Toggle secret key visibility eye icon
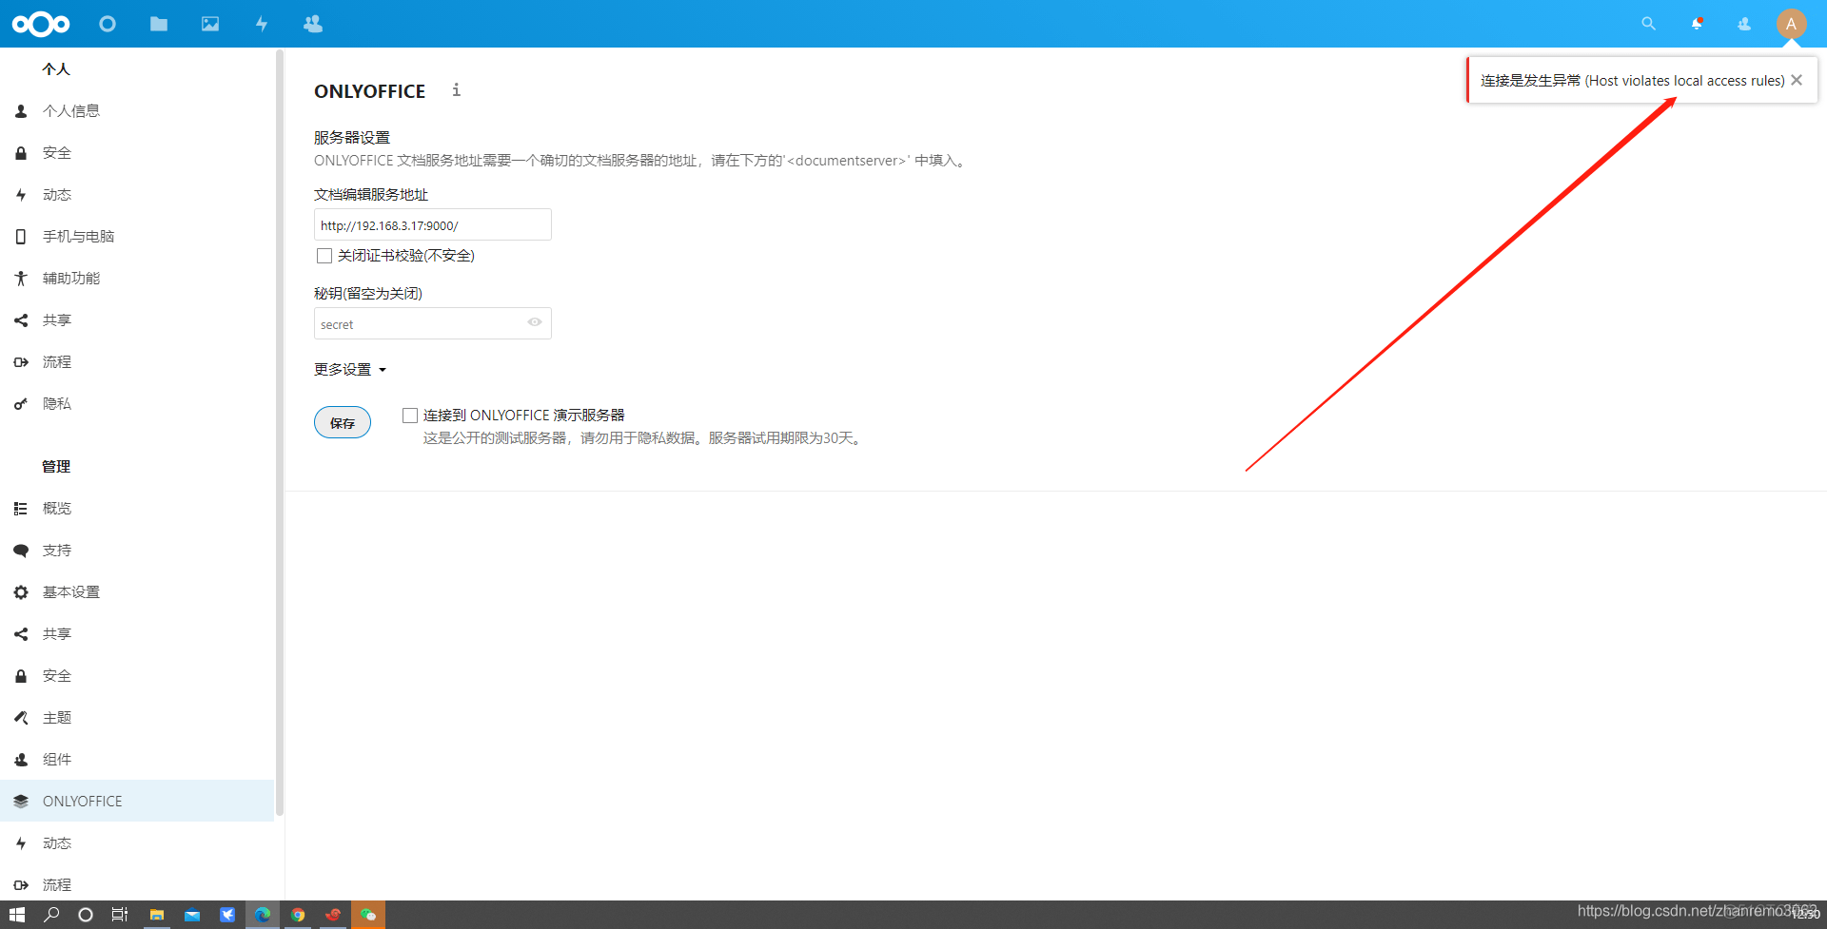 pyautogui.click(x=535, y=322)
